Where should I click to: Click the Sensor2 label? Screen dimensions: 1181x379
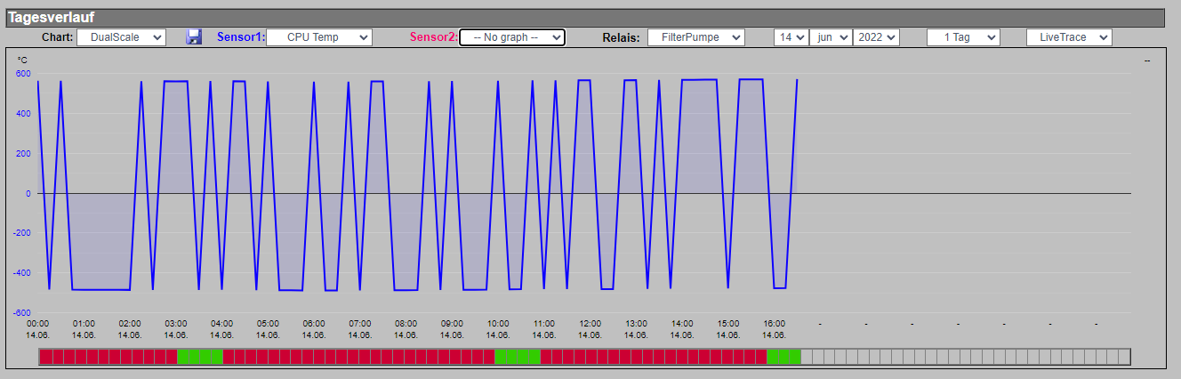pyautogui.click(x=434, y=37)
